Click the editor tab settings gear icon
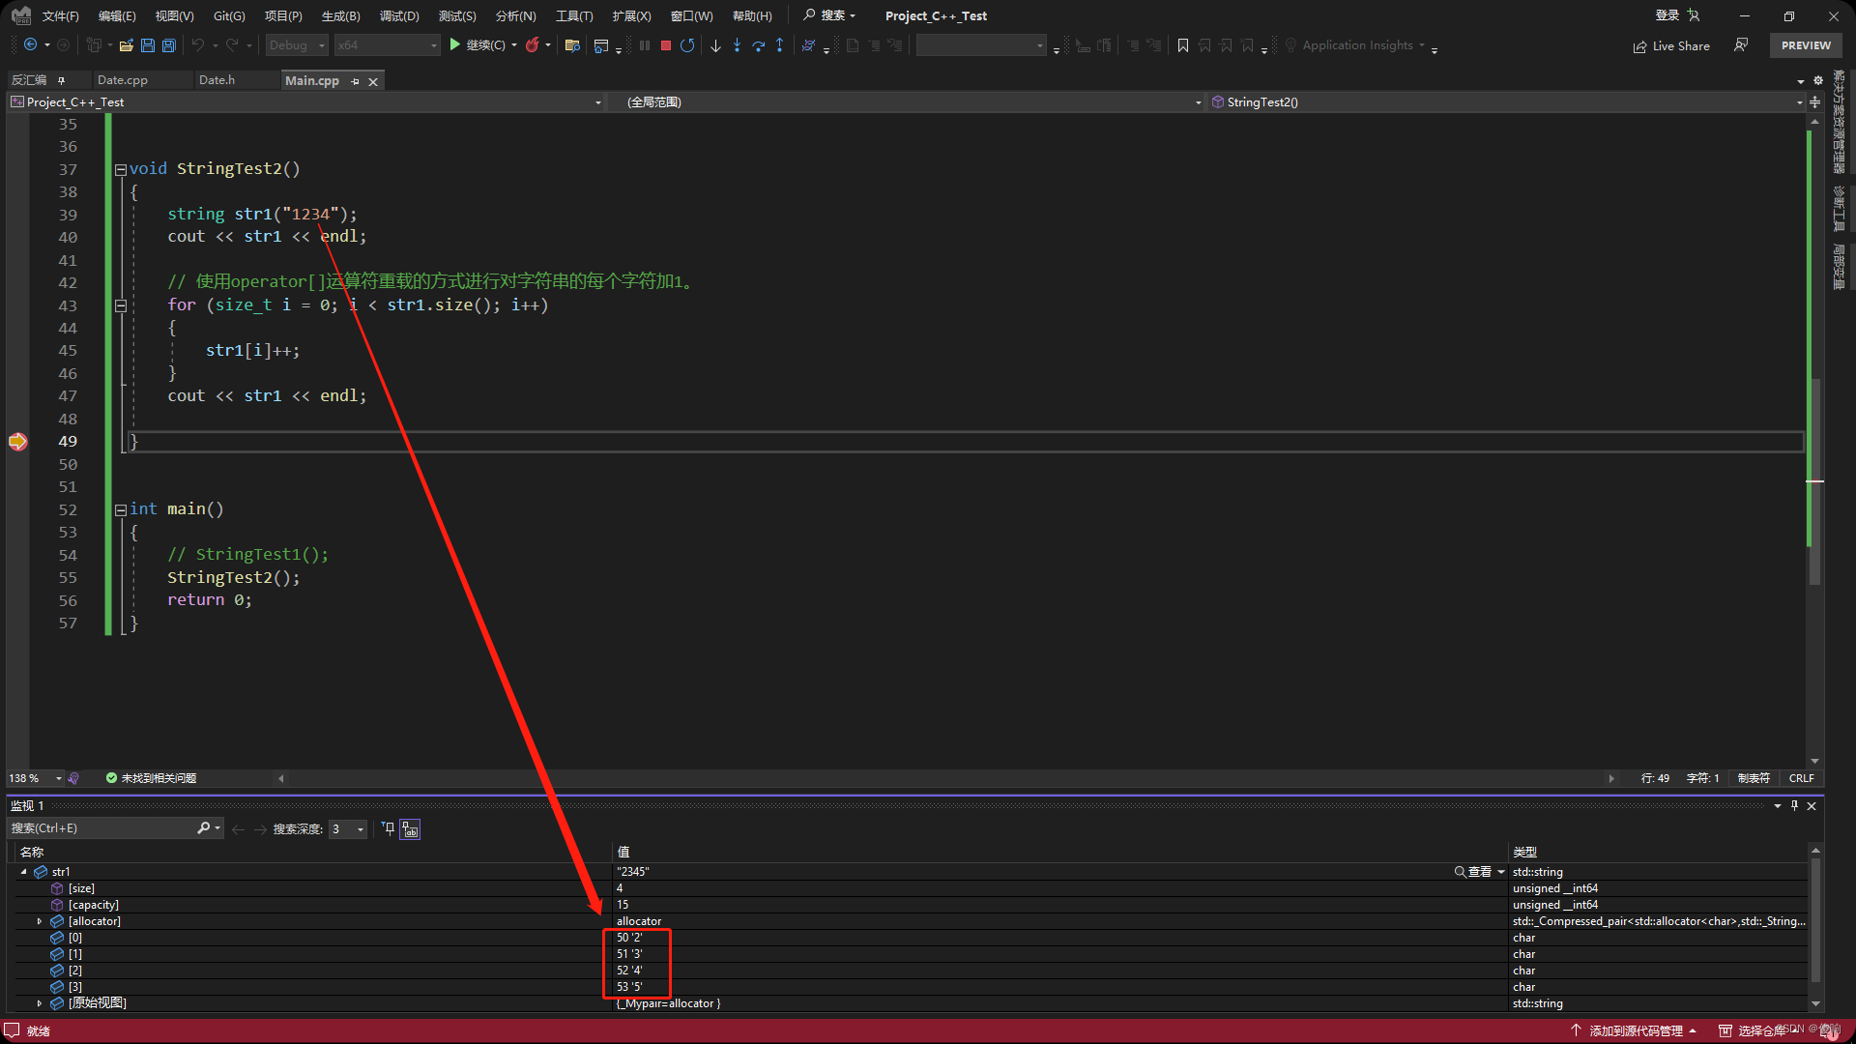Screen dimensions: 1856x1044 coord(1817,81)
